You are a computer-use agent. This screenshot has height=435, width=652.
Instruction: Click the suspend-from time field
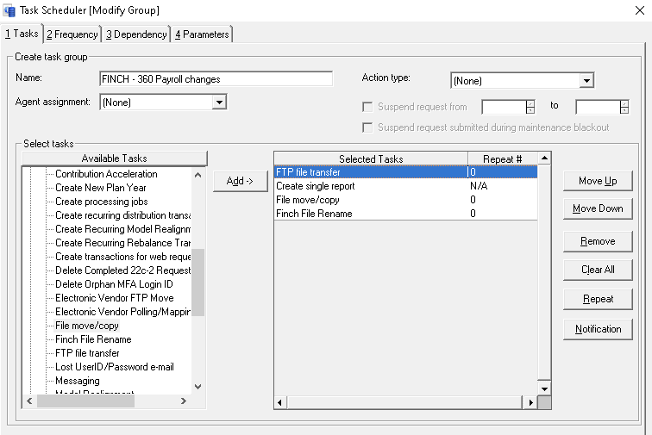[504, 107]
